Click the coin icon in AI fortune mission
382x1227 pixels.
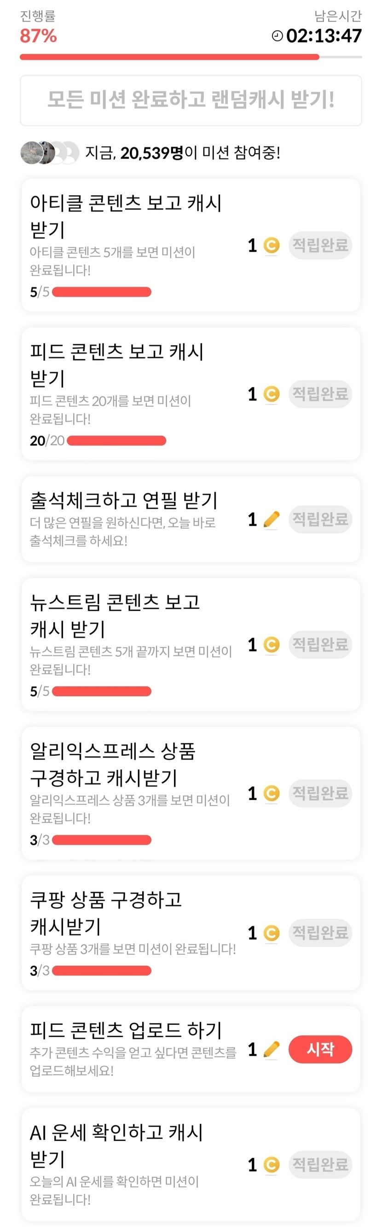pyautogui.click(x=271, y=1165)
